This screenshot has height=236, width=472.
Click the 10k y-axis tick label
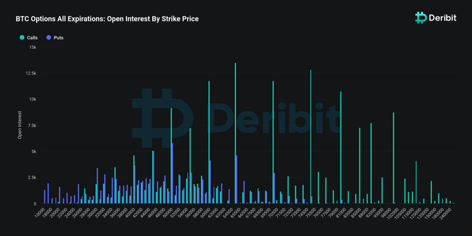tap(33, 100)
